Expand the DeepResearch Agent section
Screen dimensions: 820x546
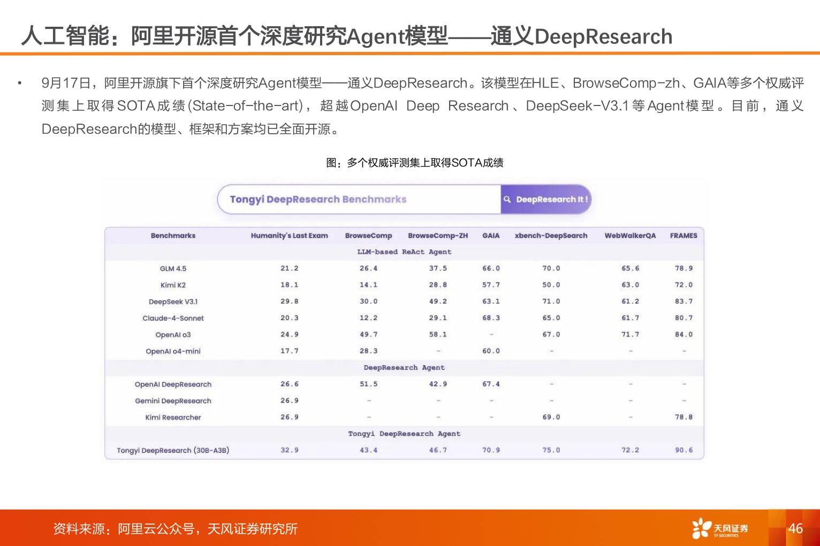(404, 368)
